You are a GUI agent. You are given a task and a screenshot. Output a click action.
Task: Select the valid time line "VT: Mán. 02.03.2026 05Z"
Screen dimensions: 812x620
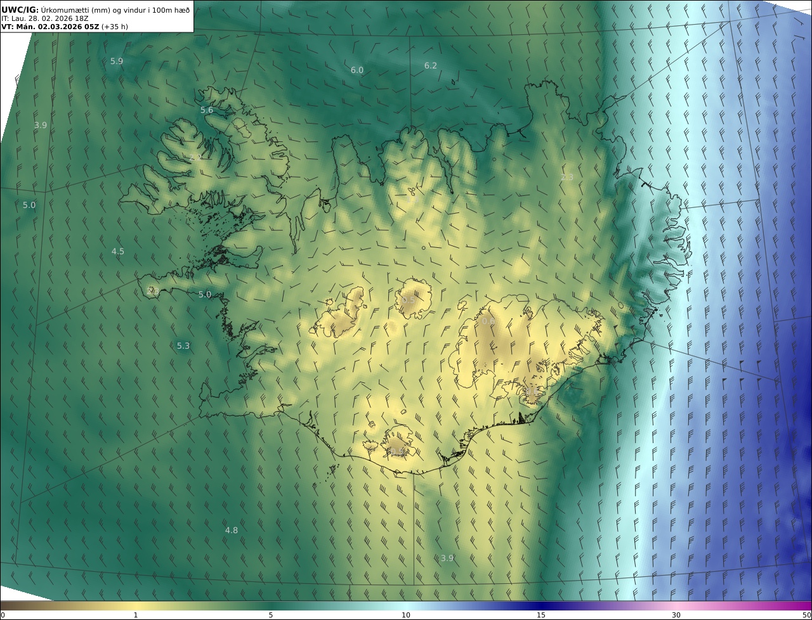(x=50, y=27)
